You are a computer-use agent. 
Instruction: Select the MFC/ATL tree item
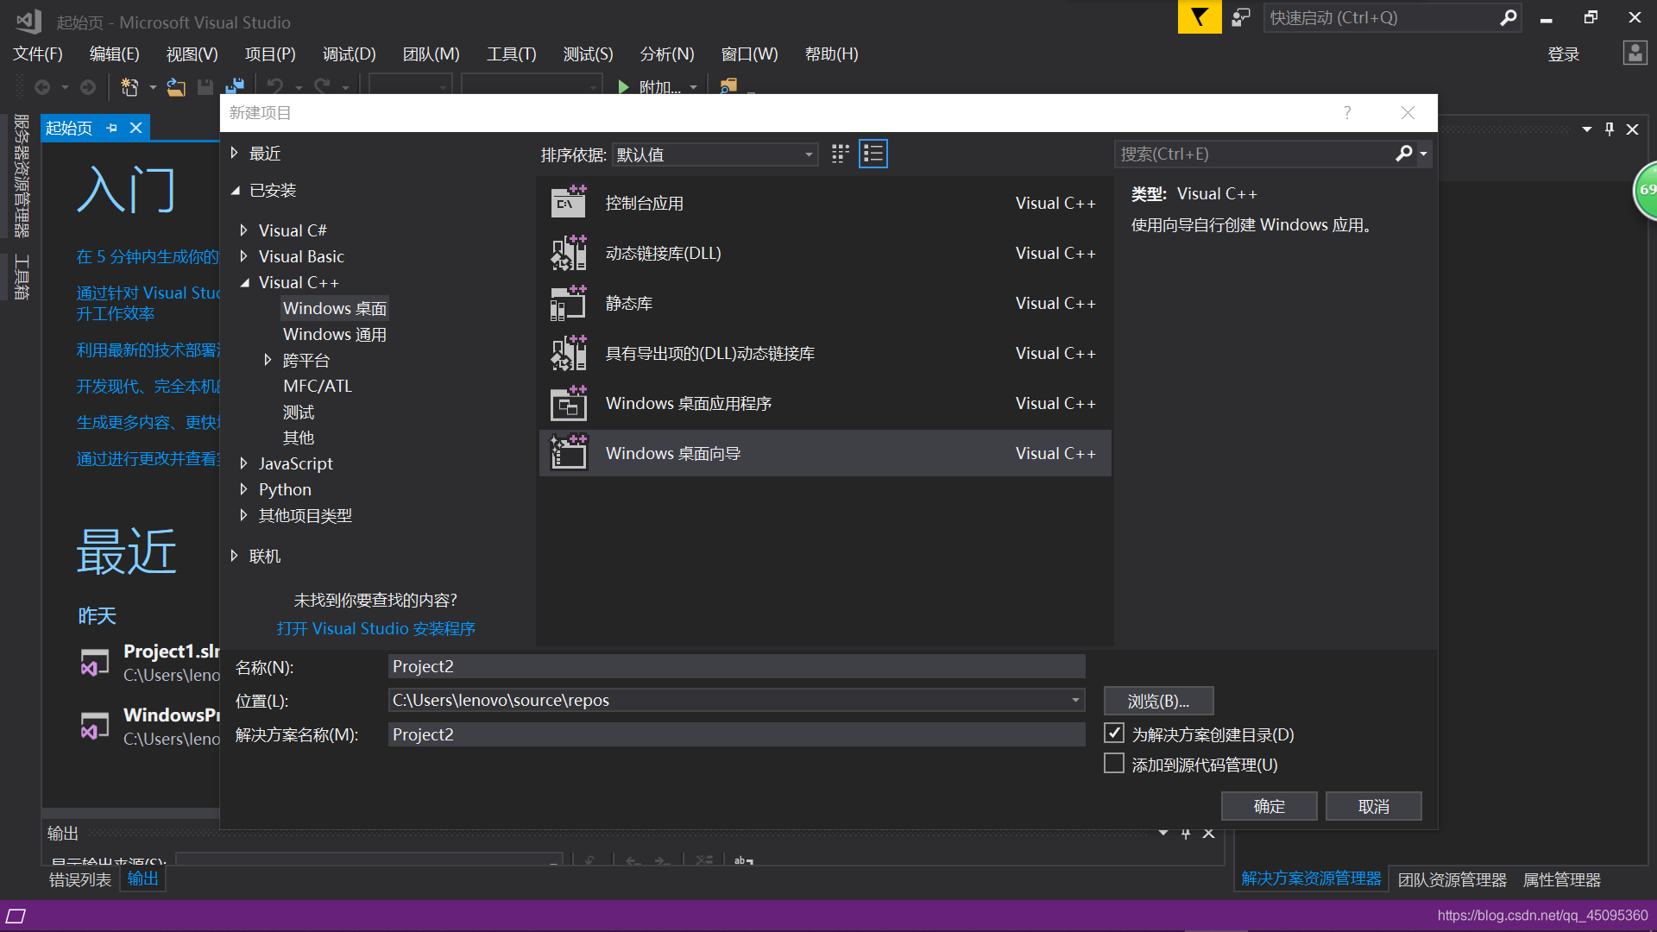click(318, 386)
